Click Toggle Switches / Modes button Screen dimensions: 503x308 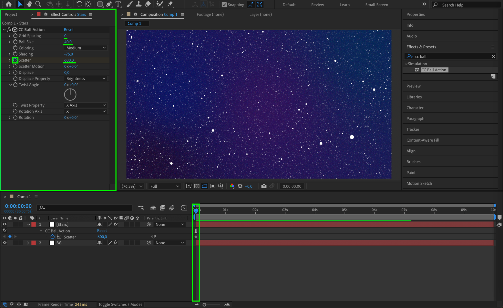(120, 304)
